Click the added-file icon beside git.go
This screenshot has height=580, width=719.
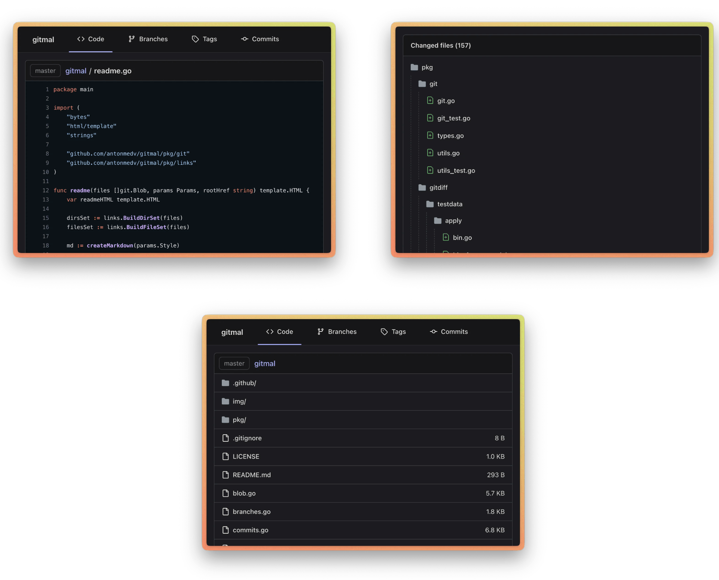(430, 101)
